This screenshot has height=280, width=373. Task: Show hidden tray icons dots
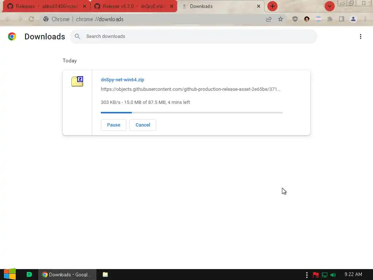307,275
